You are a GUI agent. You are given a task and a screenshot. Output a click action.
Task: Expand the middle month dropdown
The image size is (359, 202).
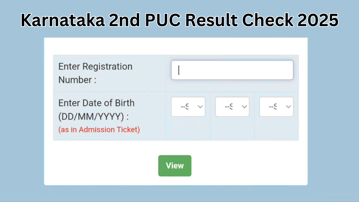pos(232,107)
